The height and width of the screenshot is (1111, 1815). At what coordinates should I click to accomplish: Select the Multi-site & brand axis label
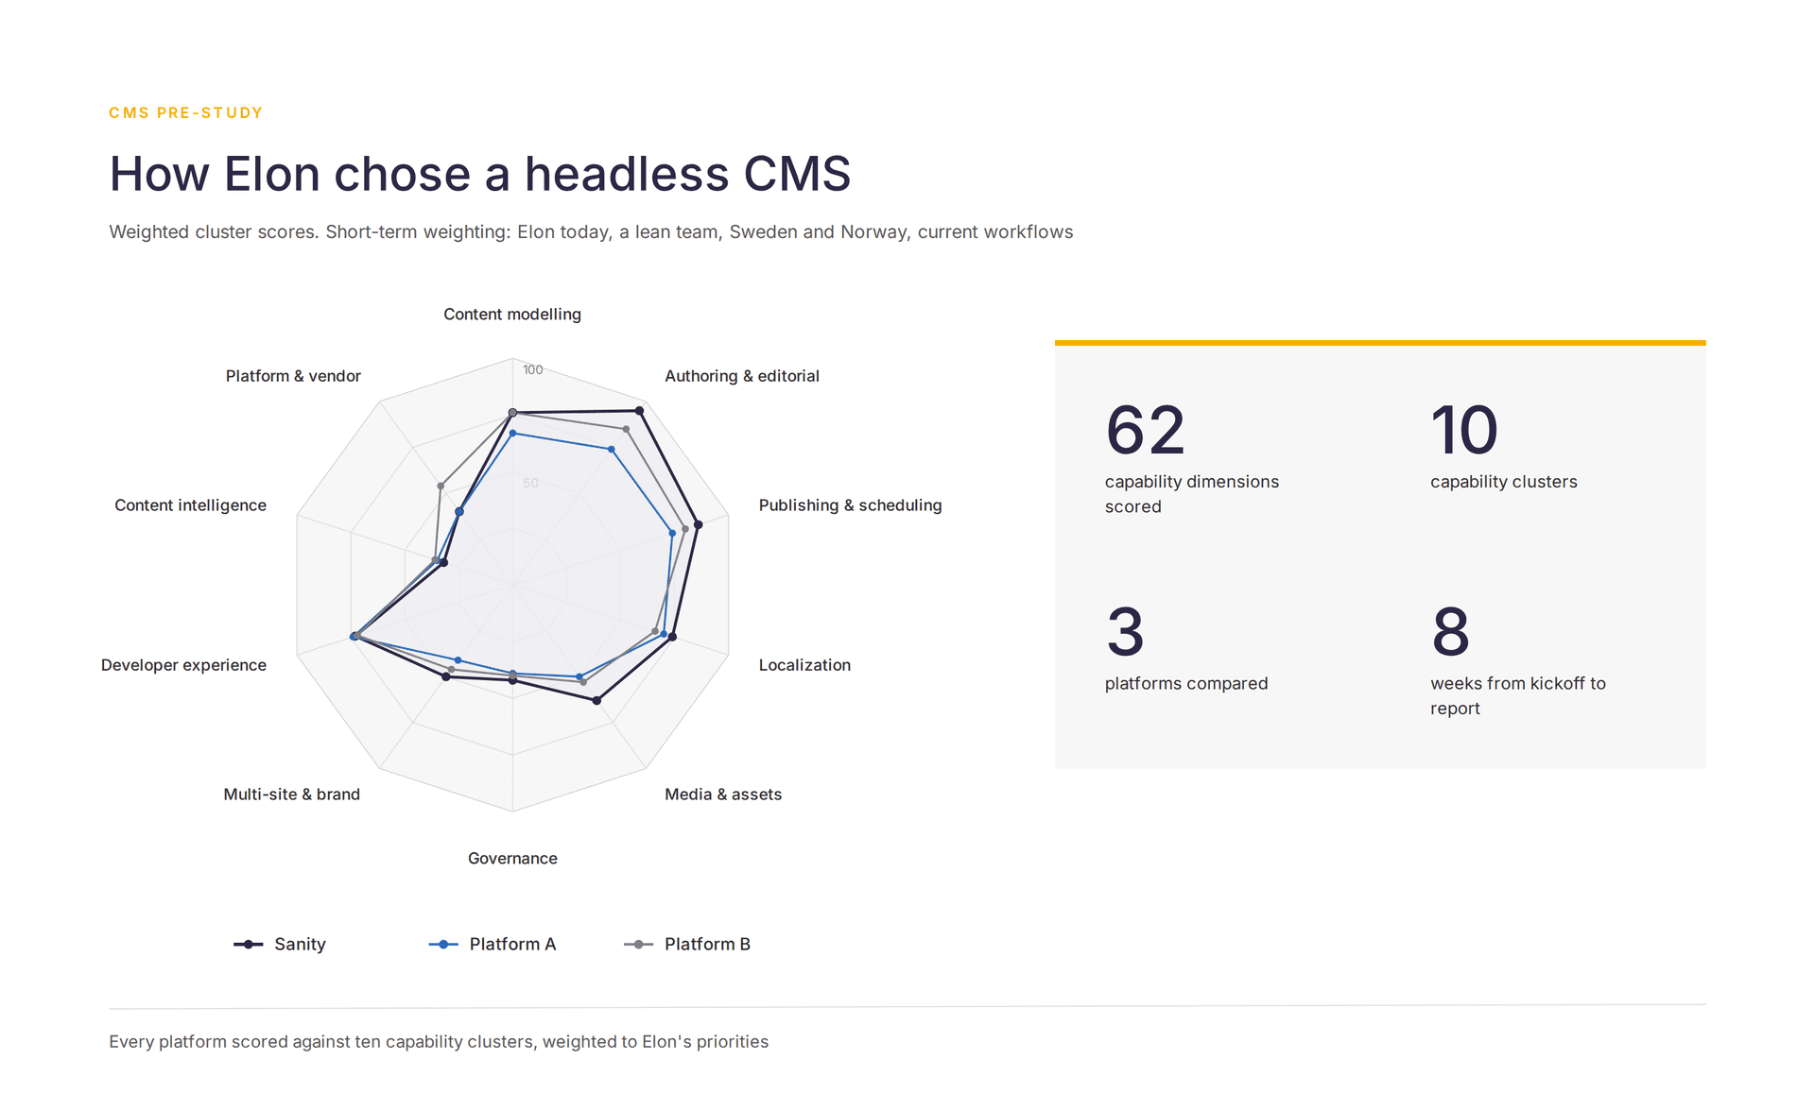(x=292, y=795)
